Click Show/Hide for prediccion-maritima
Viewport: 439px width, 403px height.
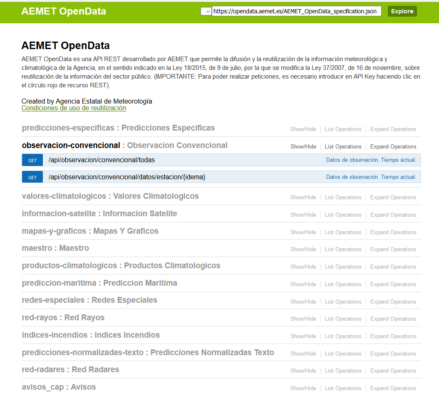[x=303, y=284]
